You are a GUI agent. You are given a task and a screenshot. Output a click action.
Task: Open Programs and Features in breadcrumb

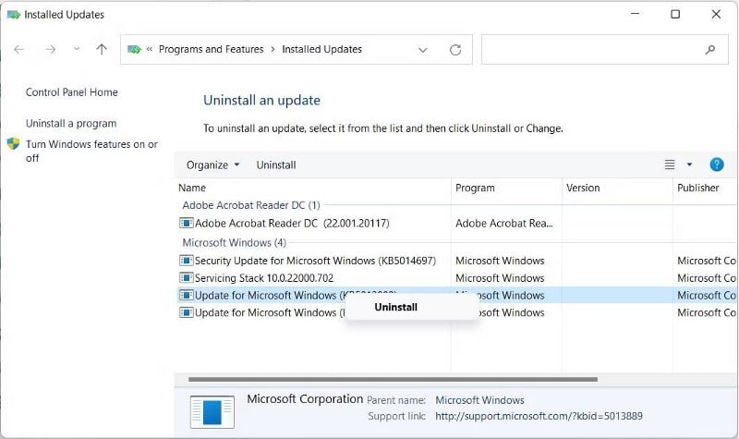[212, 49]
